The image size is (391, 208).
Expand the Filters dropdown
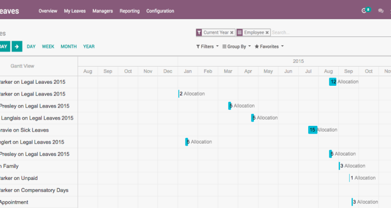(x=207, y=46)
